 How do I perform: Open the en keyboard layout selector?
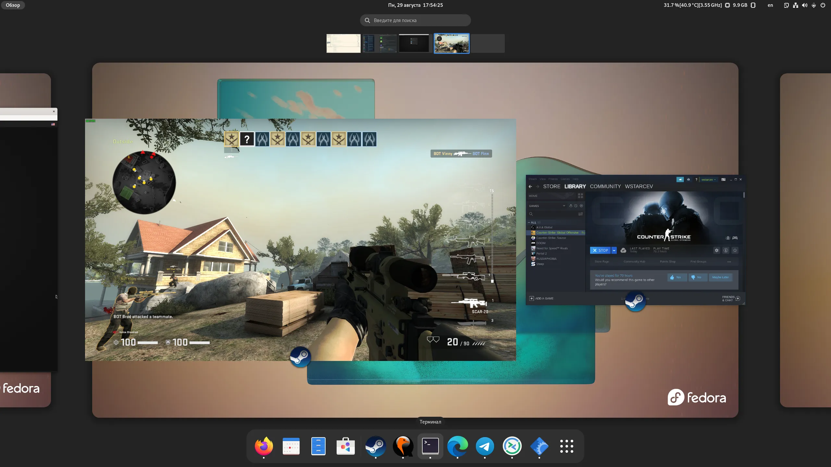click(x=770, y=5)
